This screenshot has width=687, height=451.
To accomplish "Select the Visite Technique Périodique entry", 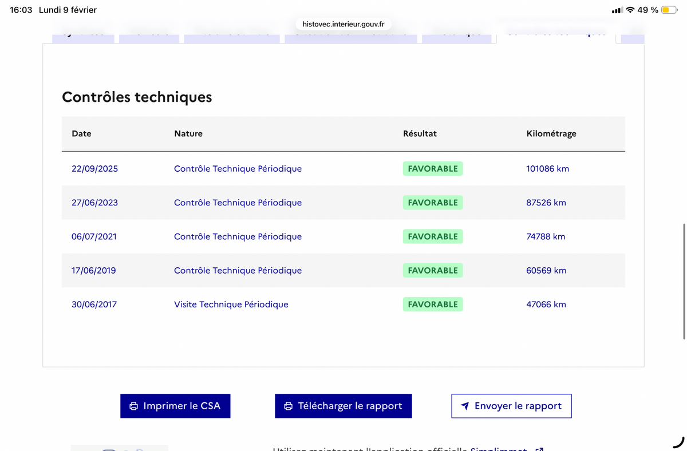I will pos(231,304).
